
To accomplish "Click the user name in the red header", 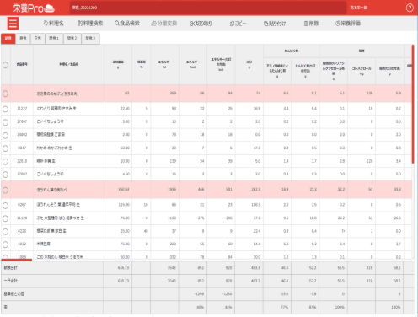I will [x=359, y=8].
